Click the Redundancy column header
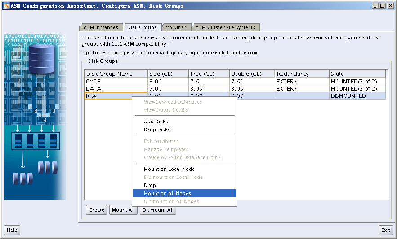 [302, 74]
